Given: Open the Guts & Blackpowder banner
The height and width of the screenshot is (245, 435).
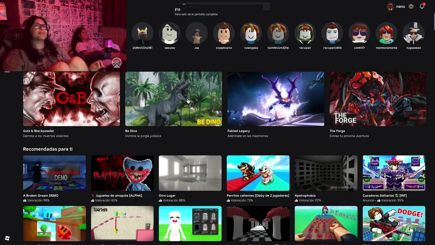Looking at the screenshot, I should pos(71,99).
